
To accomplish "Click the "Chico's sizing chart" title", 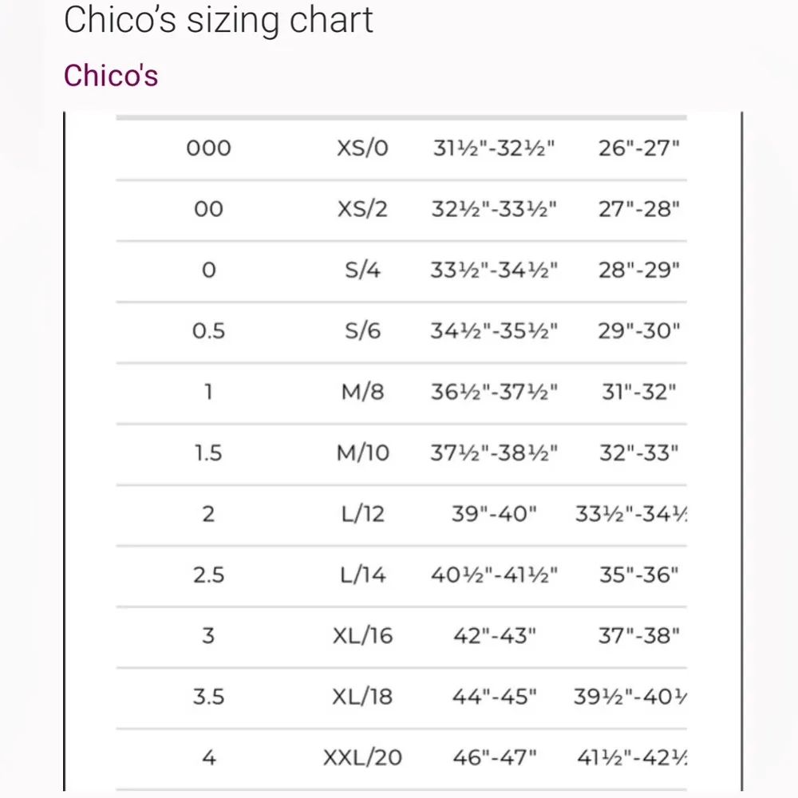I will 219,20.
